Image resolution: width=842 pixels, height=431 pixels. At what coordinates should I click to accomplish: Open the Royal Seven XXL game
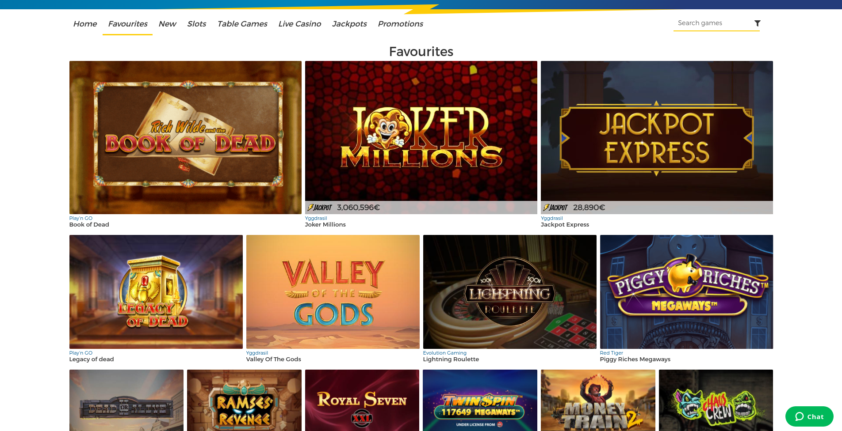tap(362, 400)
